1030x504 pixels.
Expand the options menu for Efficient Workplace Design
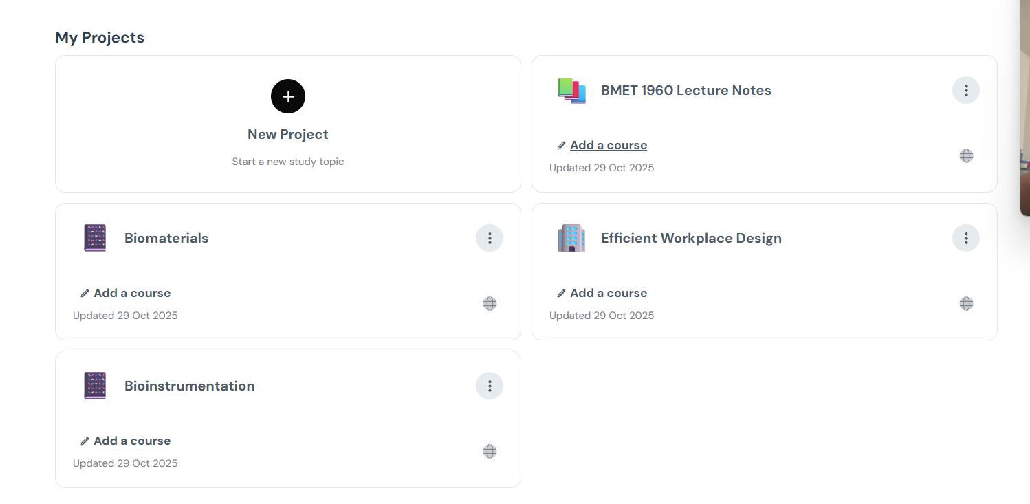pyautogui.click(x=966, y=238)
